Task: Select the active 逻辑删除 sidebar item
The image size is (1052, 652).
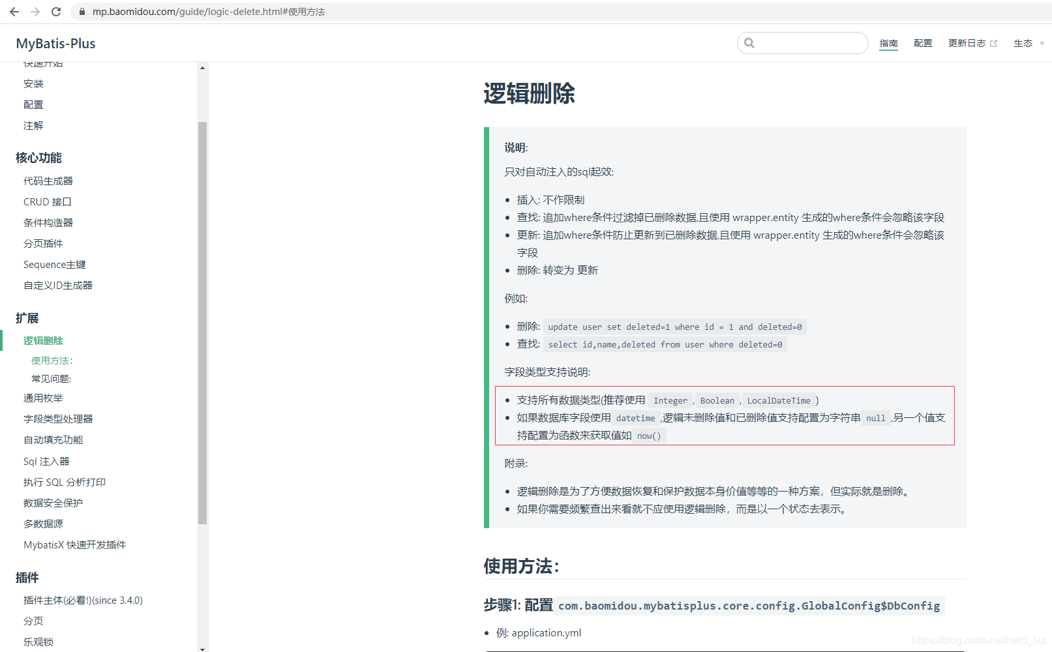Action: point(43,340)
